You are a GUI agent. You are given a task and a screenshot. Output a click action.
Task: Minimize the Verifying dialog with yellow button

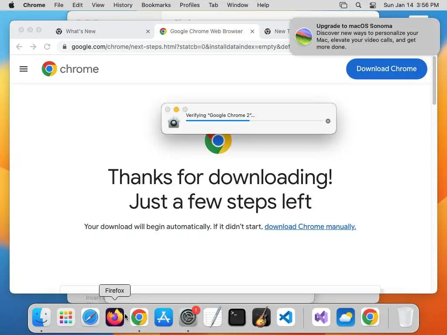coord(176,109)
